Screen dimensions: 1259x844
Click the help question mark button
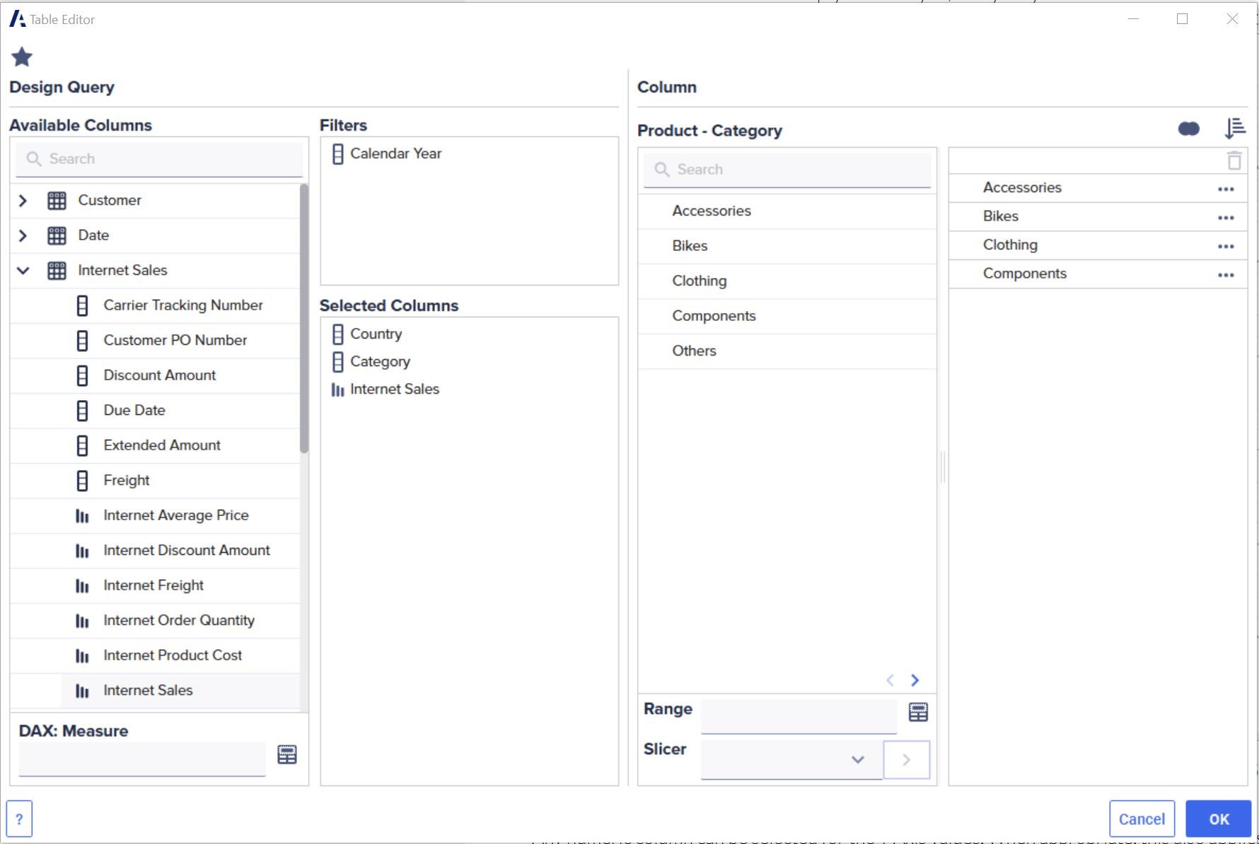pos(19,819)
